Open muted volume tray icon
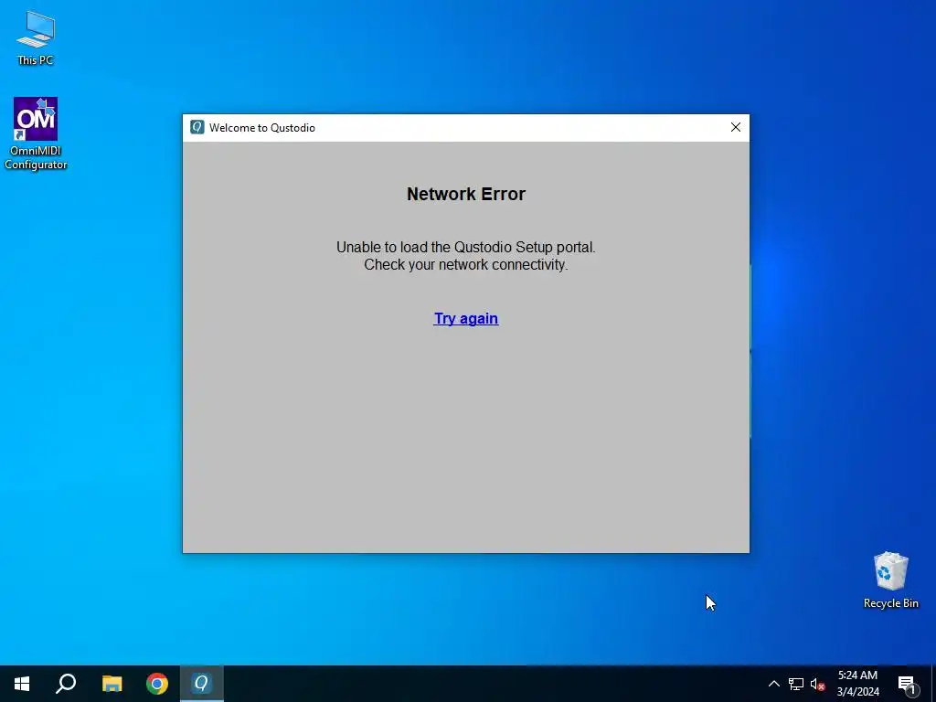This screenshot has height=702, width=936. (817, 684)
